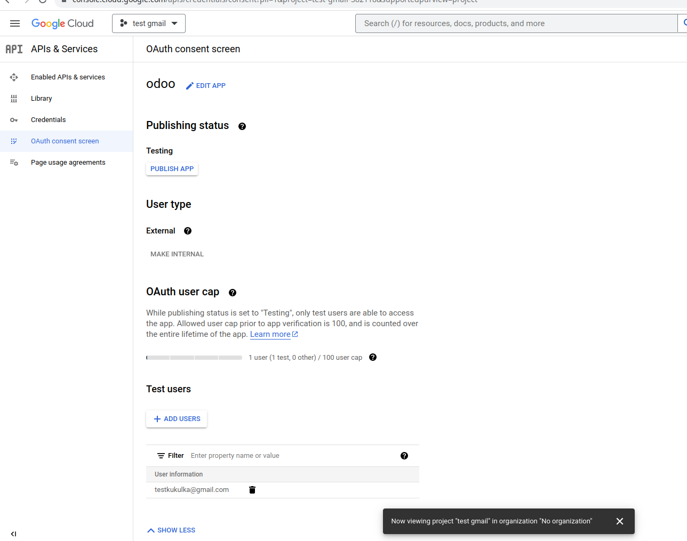Click the Credentials key icon
The image size is (687, 541).
pyautogui.click(x=14, y=120)
